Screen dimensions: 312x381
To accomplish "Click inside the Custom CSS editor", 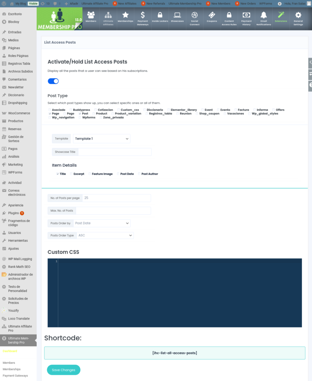I will 180,293.
